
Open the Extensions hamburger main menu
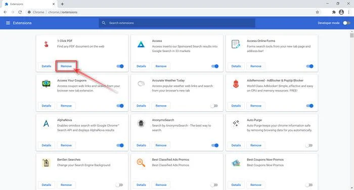pos(8,23)
